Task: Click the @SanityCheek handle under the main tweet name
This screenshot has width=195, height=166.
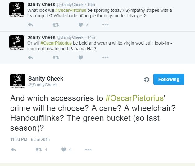Action: [x=43, y=85]
